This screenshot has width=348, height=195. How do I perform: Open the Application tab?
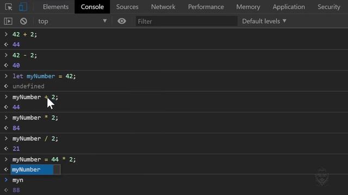coord(289,7)
